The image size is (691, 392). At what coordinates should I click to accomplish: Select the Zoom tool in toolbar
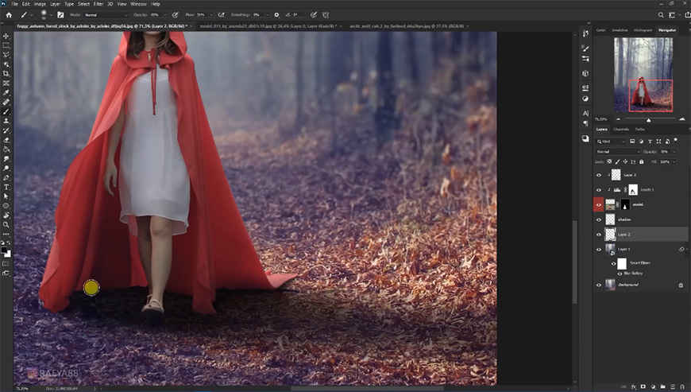pyautogui.click(x=6, y=224)
